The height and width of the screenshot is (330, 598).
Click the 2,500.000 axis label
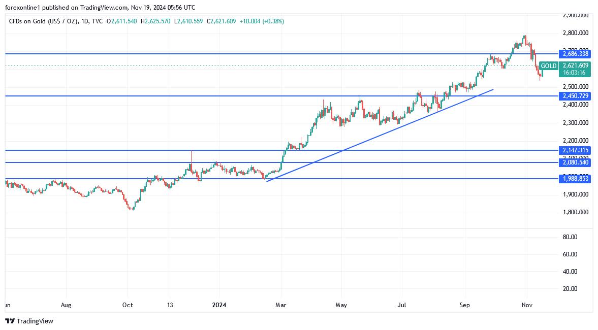click(x=575, y=87)
